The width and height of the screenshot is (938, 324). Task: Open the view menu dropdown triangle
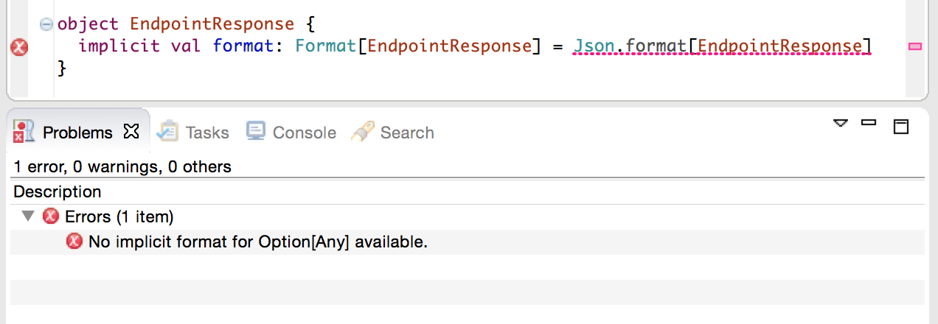841,122
